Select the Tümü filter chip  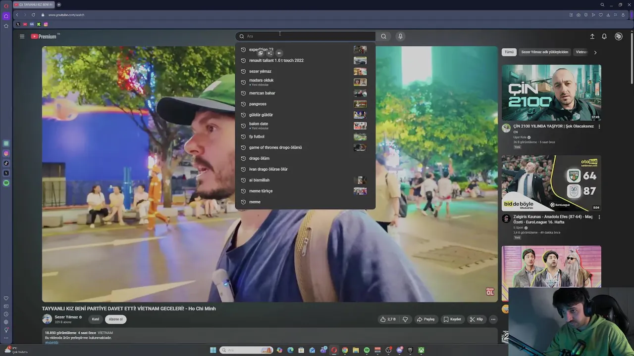pos(509,52)
